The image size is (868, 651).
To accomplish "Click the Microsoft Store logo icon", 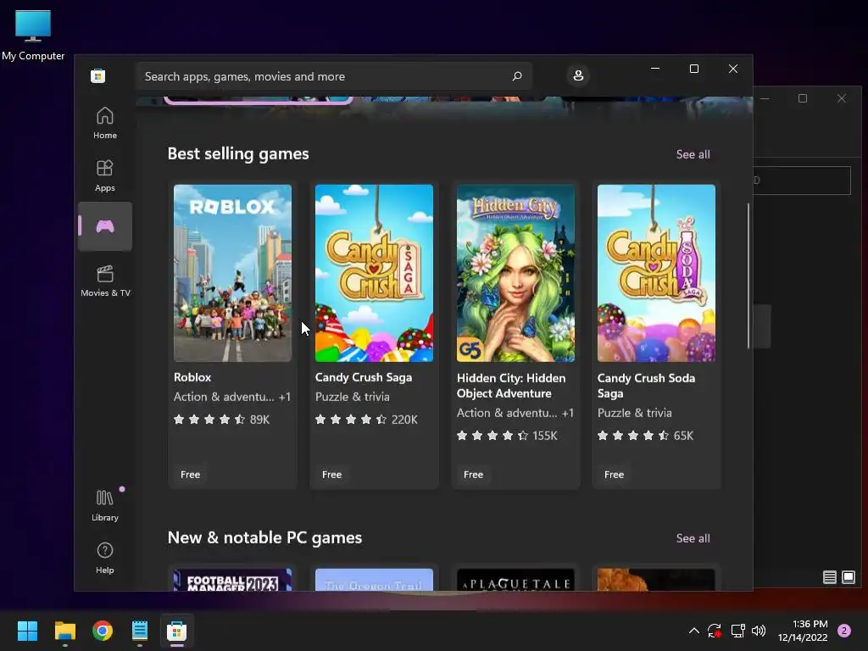I will pos(98,75).
